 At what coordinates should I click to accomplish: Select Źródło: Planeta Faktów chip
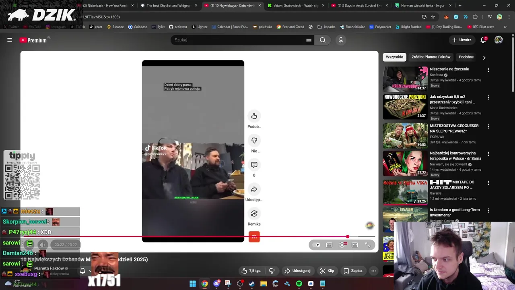(x=431, y=57)
